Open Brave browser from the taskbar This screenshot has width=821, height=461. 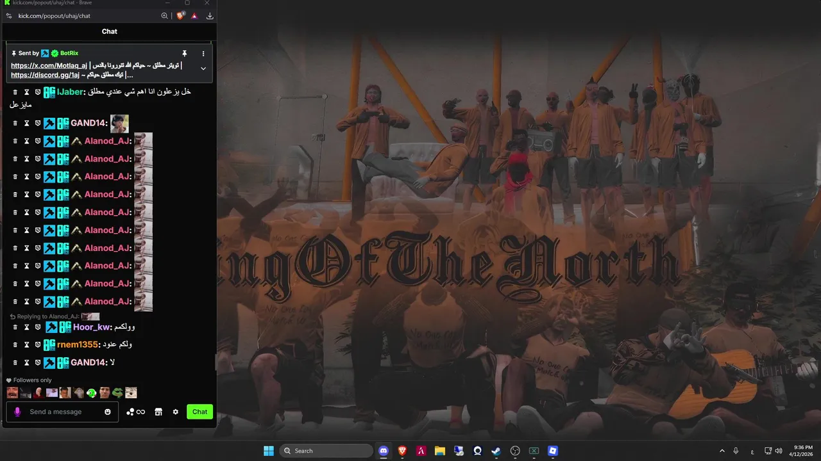point(402,451)
